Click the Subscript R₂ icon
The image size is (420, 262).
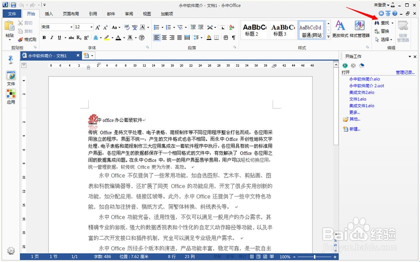[79, 38]
